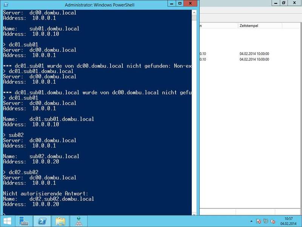Maximize the PowerShell window

pos(180,3)
